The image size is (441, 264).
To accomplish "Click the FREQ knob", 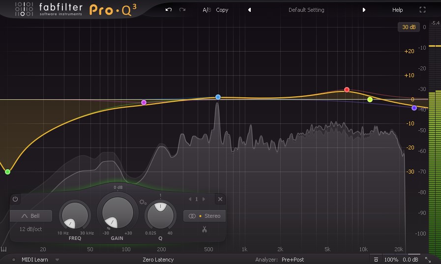I will pos(75,216).
